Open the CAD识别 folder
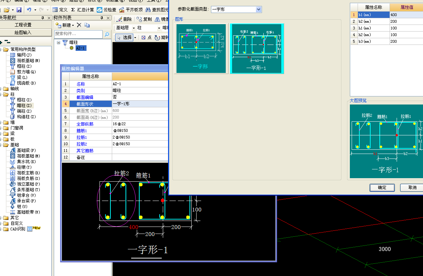 click(x=14, y=229)
